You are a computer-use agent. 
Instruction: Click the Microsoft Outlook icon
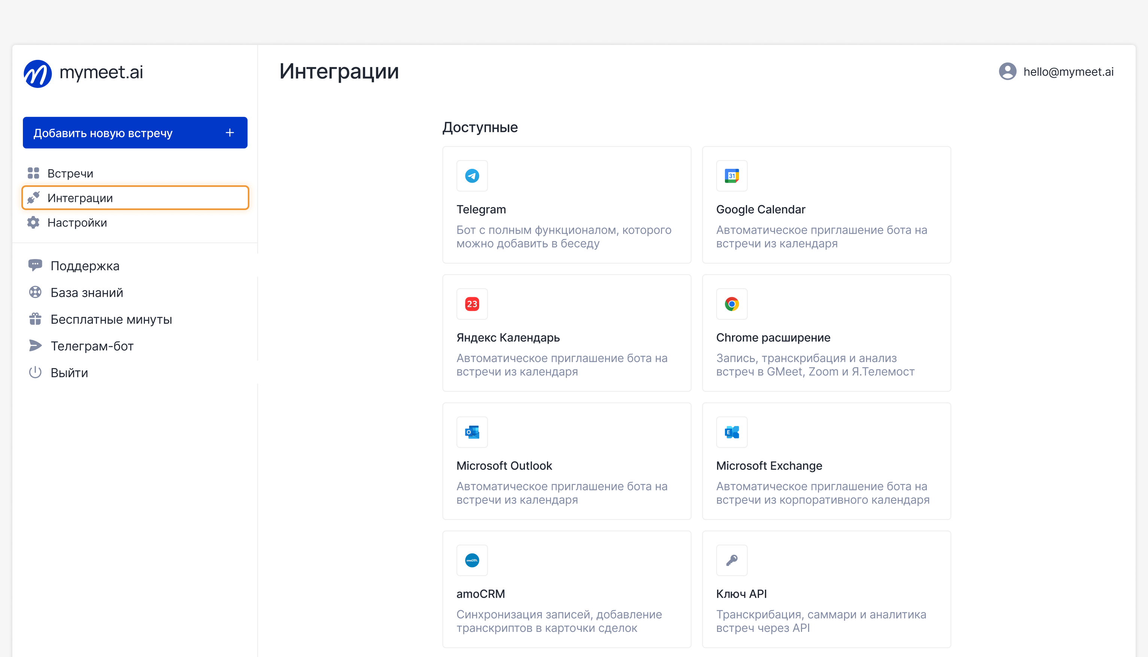click(x=472, y=432)
